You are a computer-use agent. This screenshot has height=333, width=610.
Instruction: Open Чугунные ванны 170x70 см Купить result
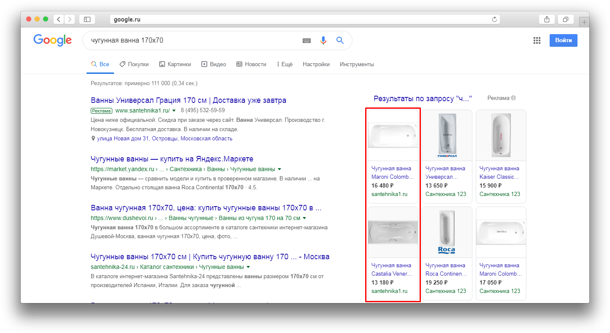click(210, 257)
